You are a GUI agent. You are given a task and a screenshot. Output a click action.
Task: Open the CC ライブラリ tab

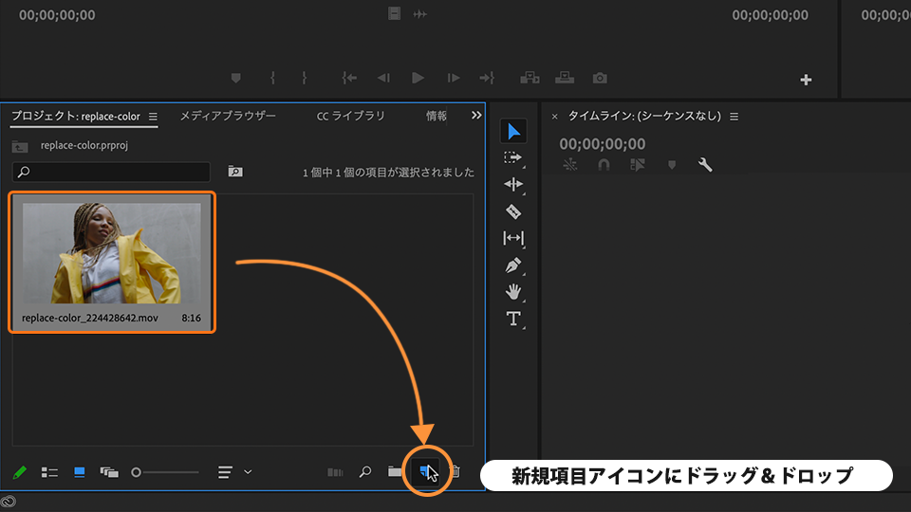[x=351, y=116]
